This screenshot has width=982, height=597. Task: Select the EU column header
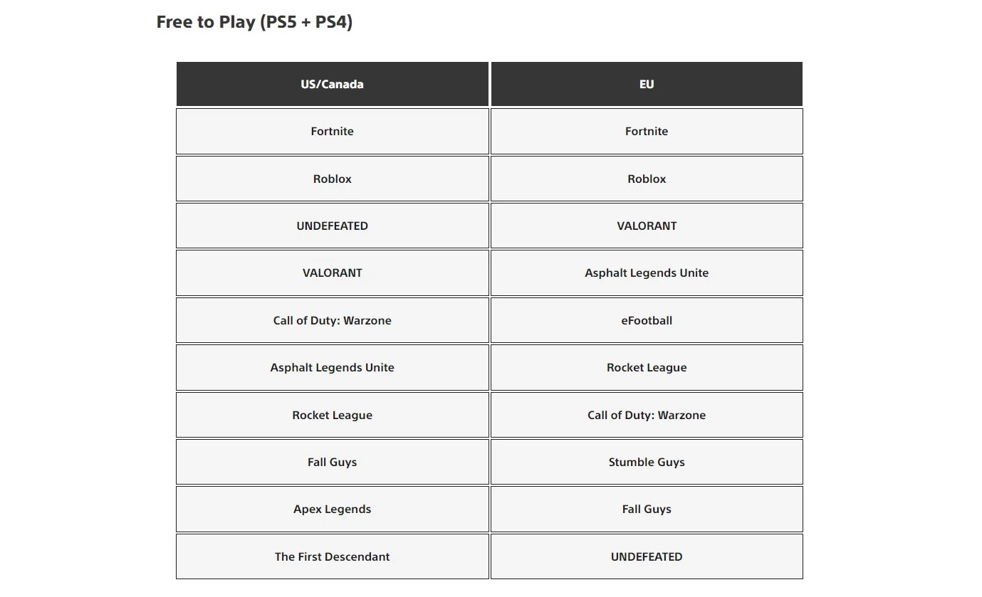point(646,84)
